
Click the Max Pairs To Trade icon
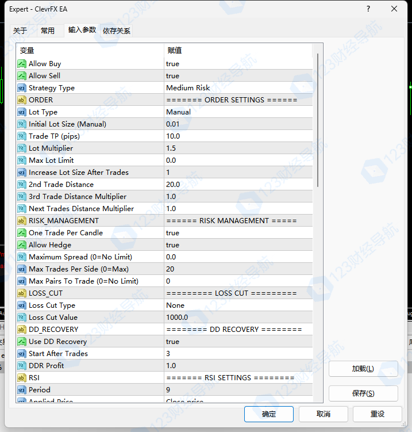click(22, 281)
